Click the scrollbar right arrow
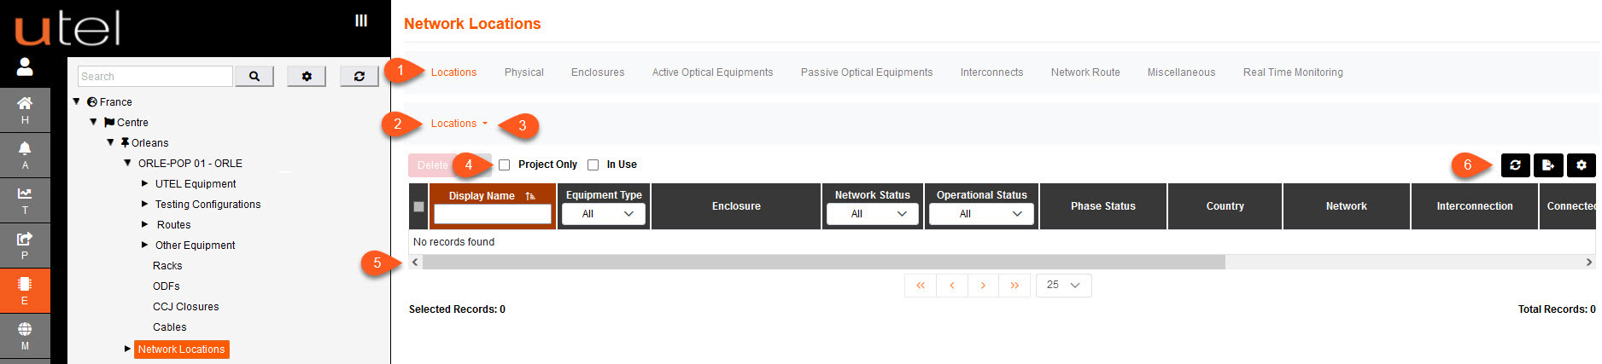This screenshot has width=1602, height=364. point(1589,262)
